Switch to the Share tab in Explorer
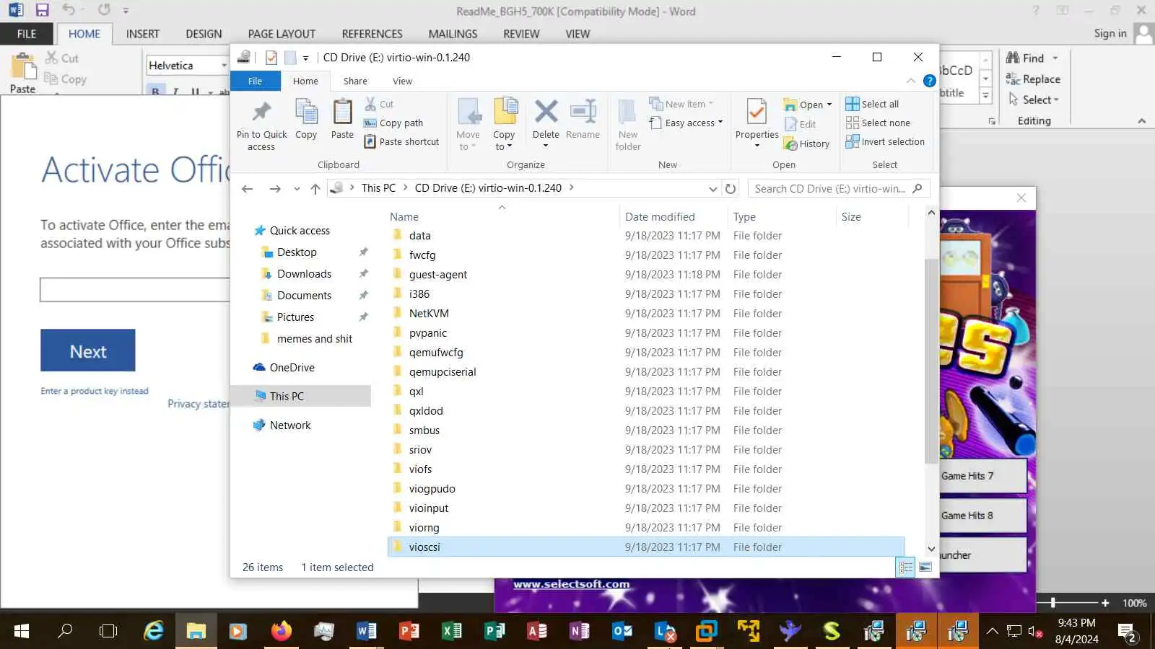 coord(355,81)
